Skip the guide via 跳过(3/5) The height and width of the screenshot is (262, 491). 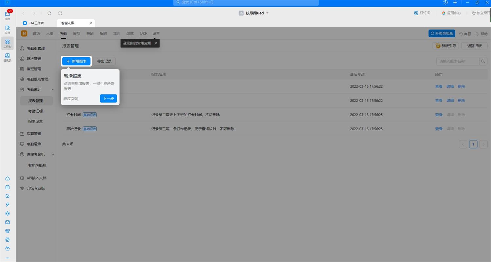[71, 99]
